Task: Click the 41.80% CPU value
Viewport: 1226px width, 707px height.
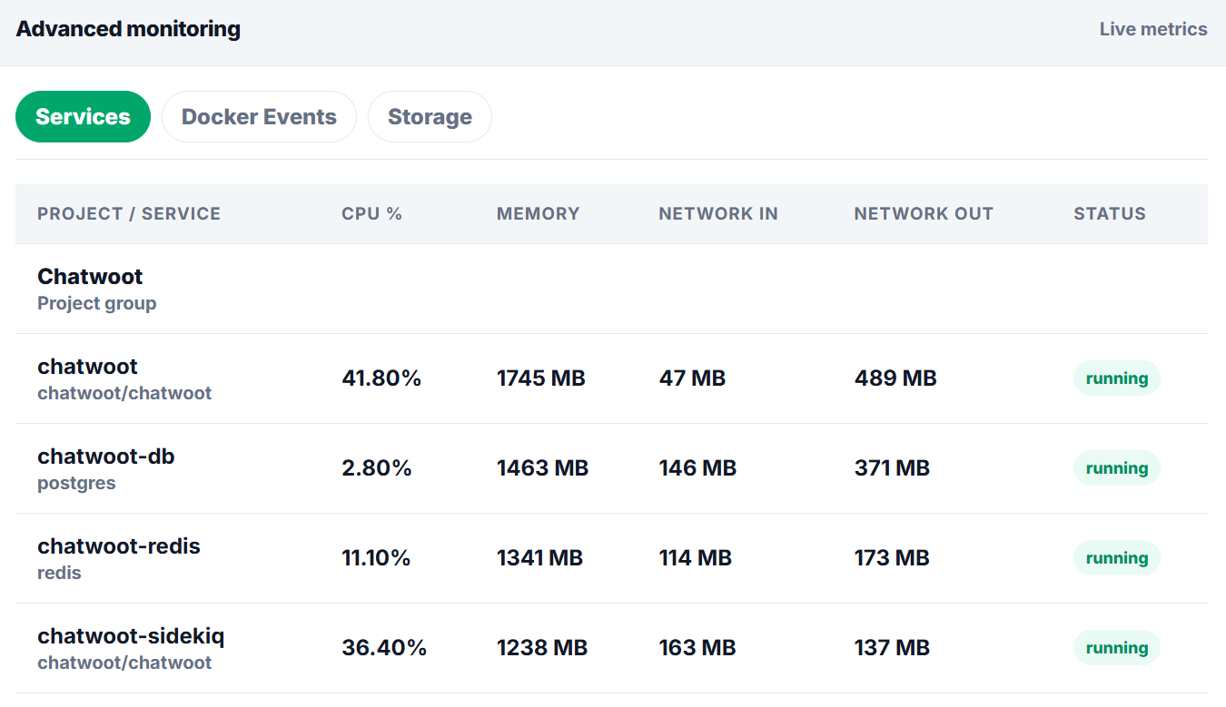Action: (x=381, y=378)
